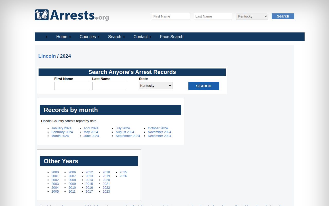Go to year 2005
The height and width of the screenshot is (206, 329).
[x=55, y=191]
